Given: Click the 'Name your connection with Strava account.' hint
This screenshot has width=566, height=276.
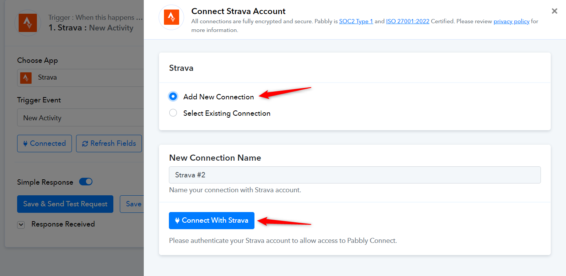Looking at the screenshot, I should 235,190.
